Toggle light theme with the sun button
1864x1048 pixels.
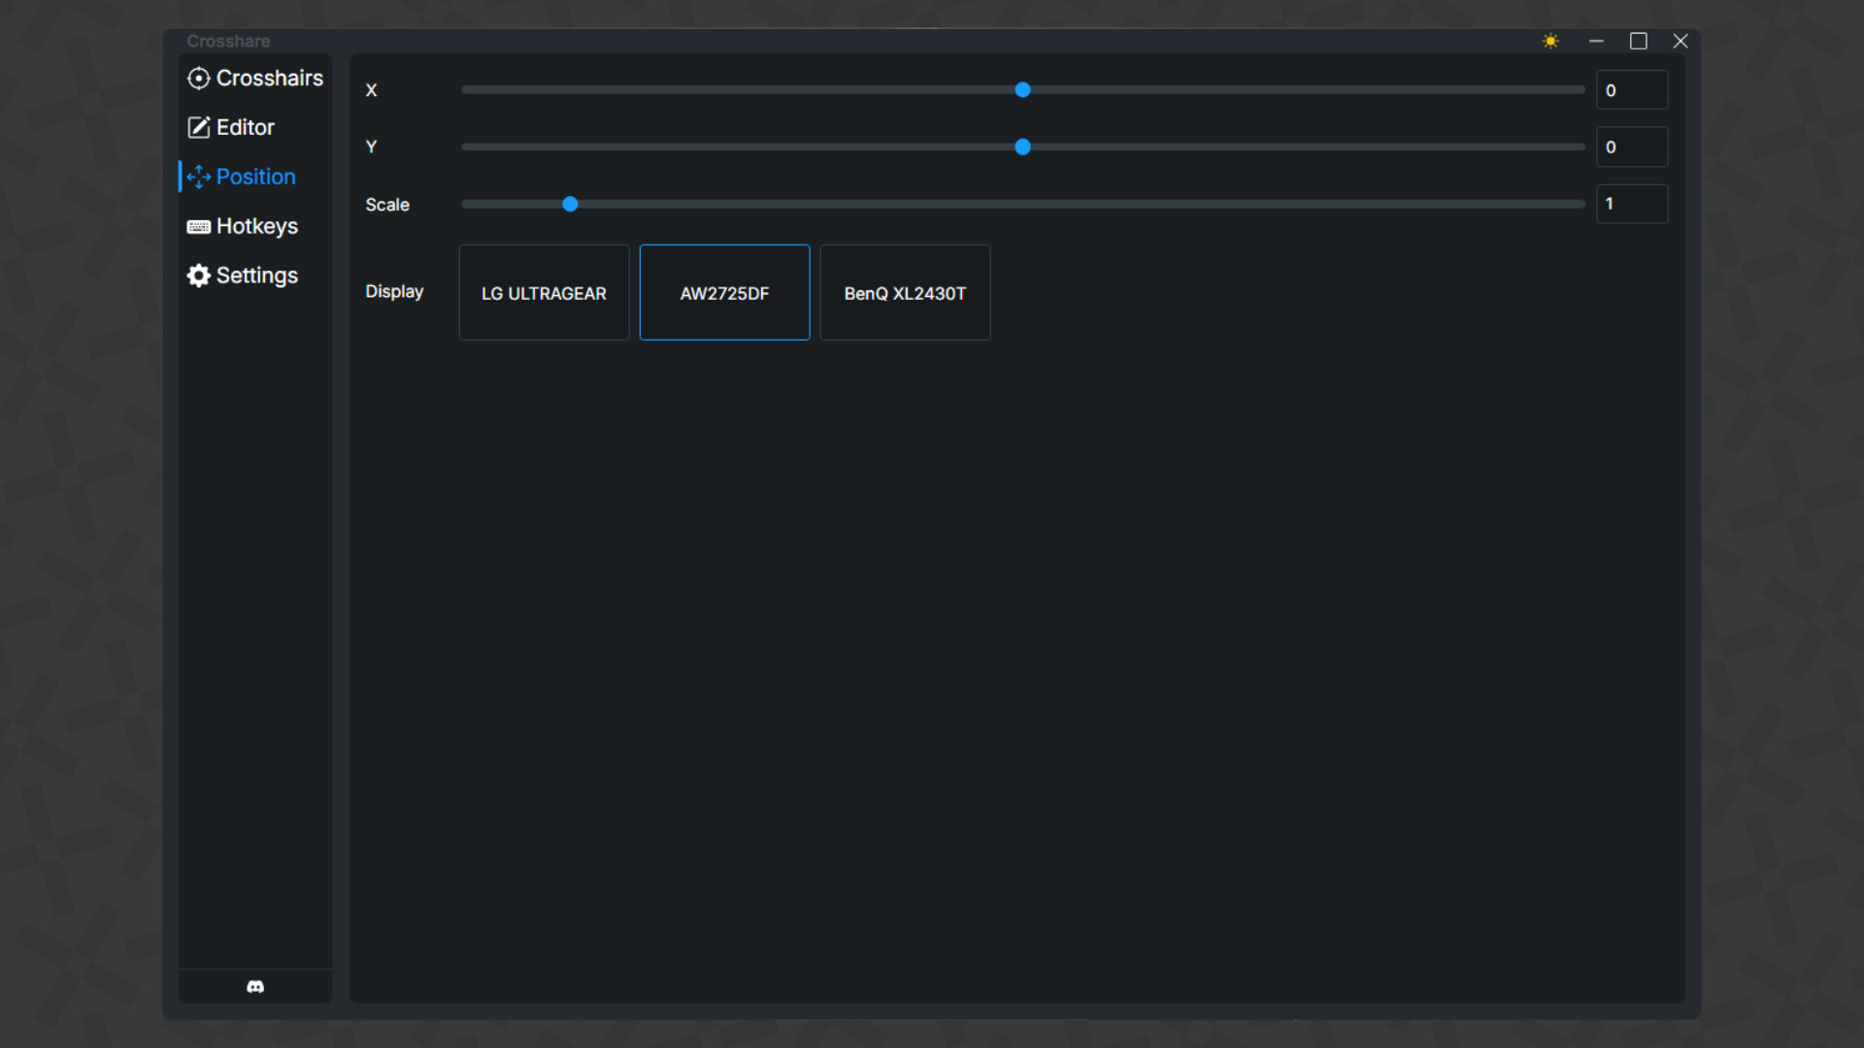1550,41
